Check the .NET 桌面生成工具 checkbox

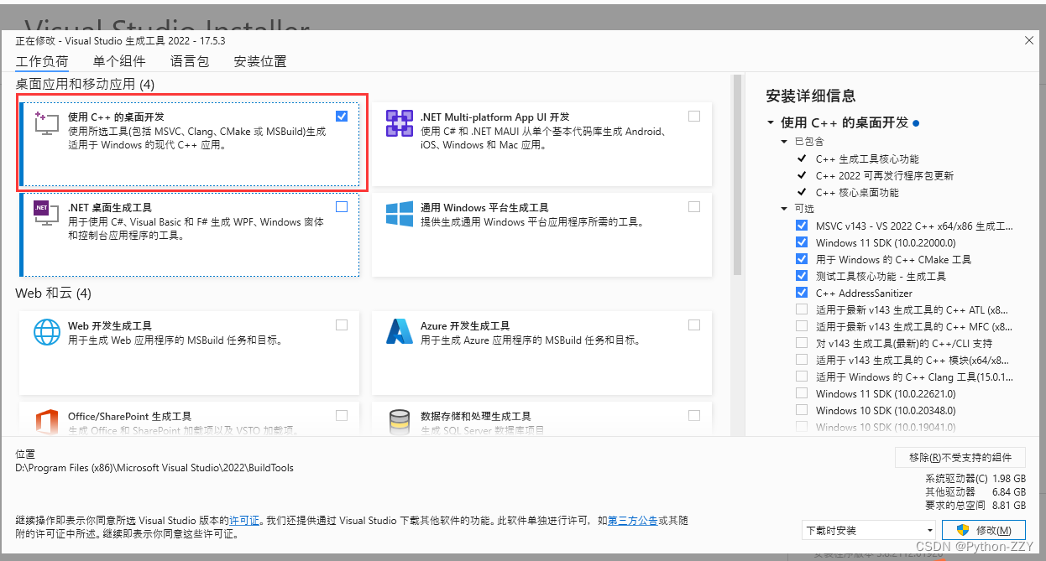pyautogui.click(x=342, y=206)
